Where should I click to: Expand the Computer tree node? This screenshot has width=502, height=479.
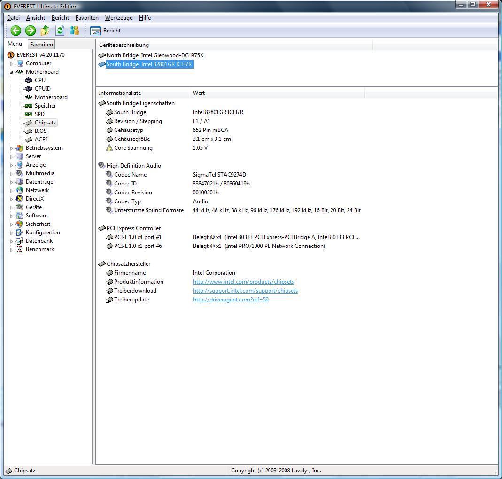[x=12, y=64]
